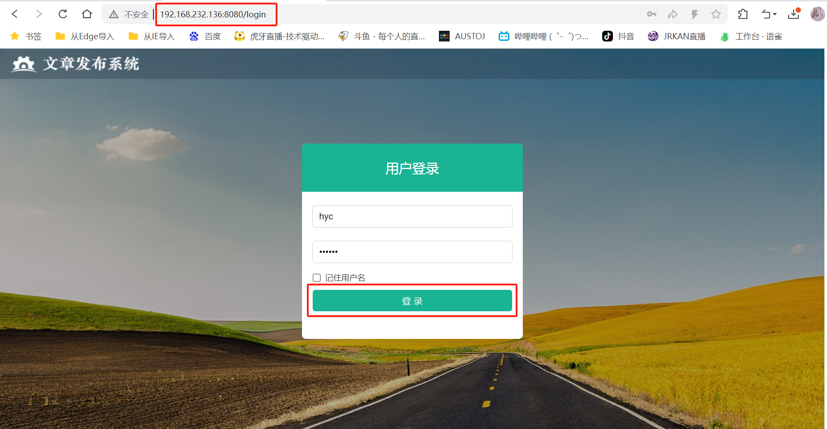This screenshot has height=429, width=827.
Task: Click the green 登录 button
Action: click(x=412, y=301)
